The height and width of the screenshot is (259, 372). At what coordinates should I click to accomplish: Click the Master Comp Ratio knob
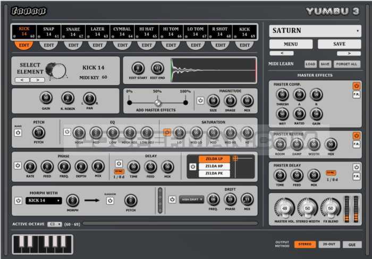[299, 114]
